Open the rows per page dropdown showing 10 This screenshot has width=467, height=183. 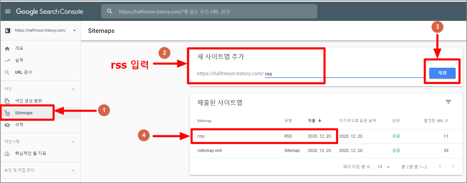click(383, 167)
